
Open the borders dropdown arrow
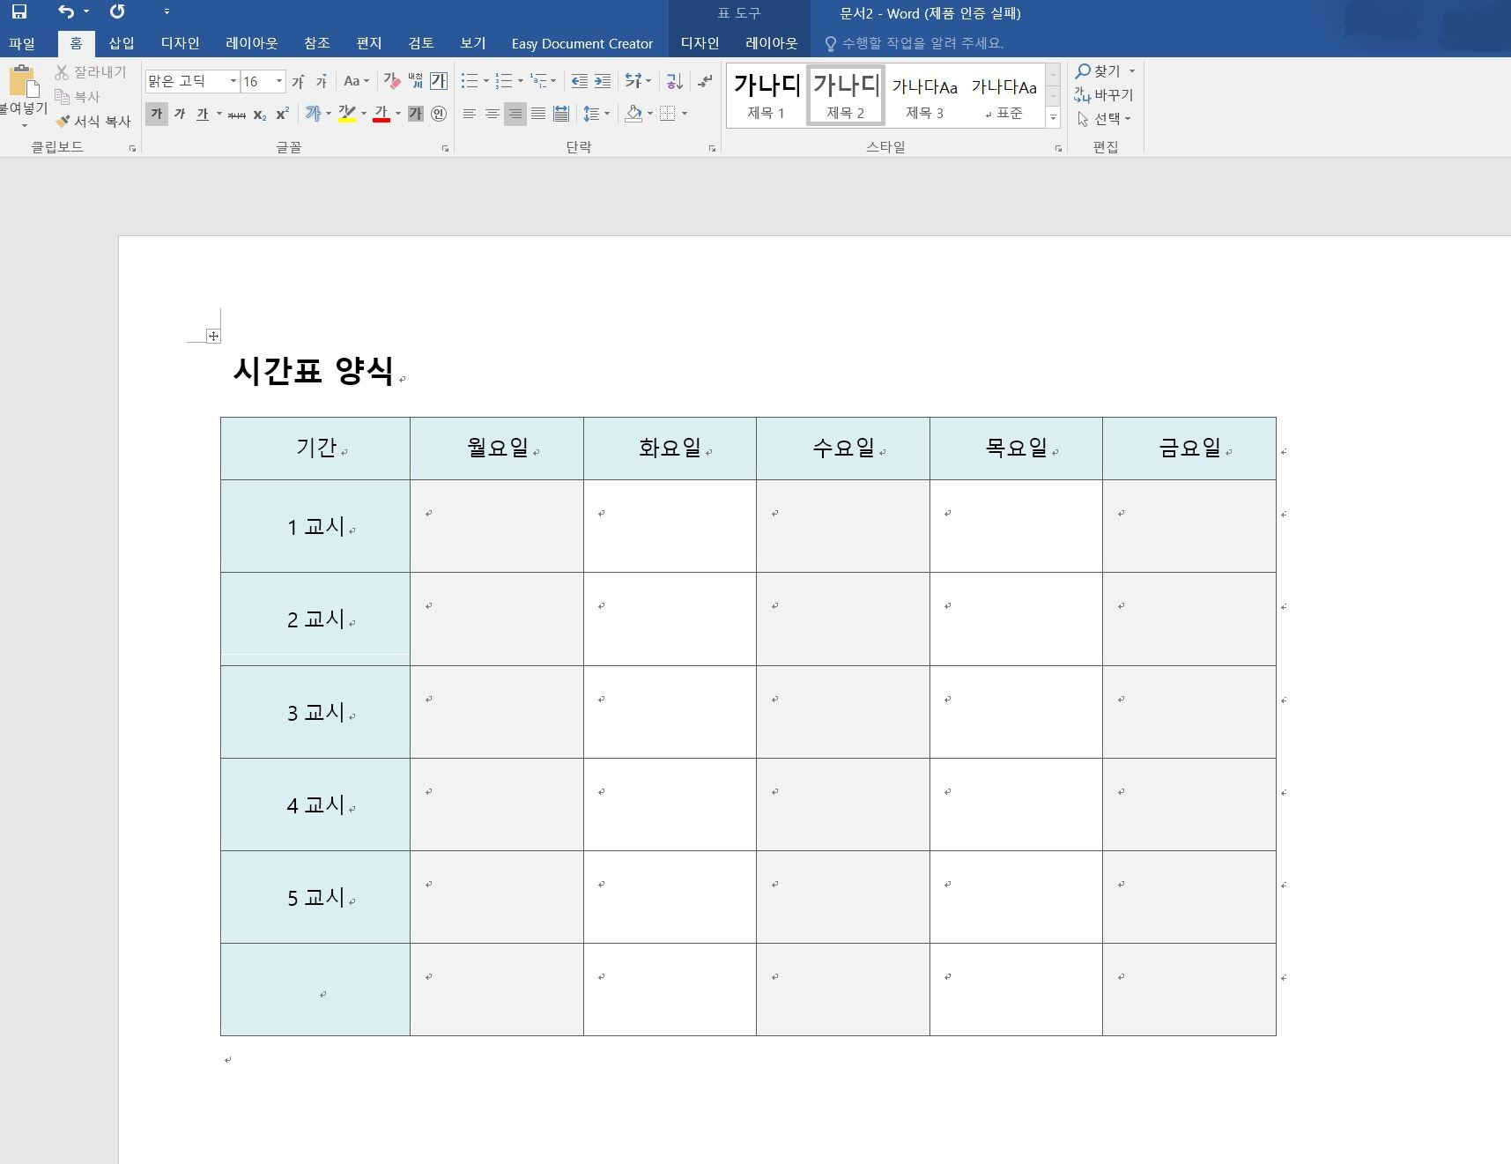[685, 114]
